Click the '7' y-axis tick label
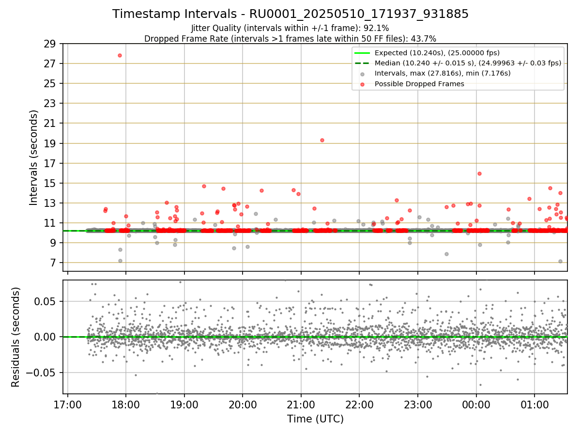The height and width of the screenshot is (436, 581). 53,263
